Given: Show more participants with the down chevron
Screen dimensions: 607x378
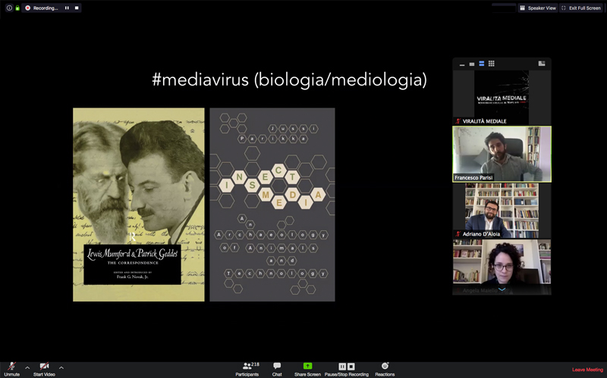Looking at the screenshot, I should click(502, 289).
